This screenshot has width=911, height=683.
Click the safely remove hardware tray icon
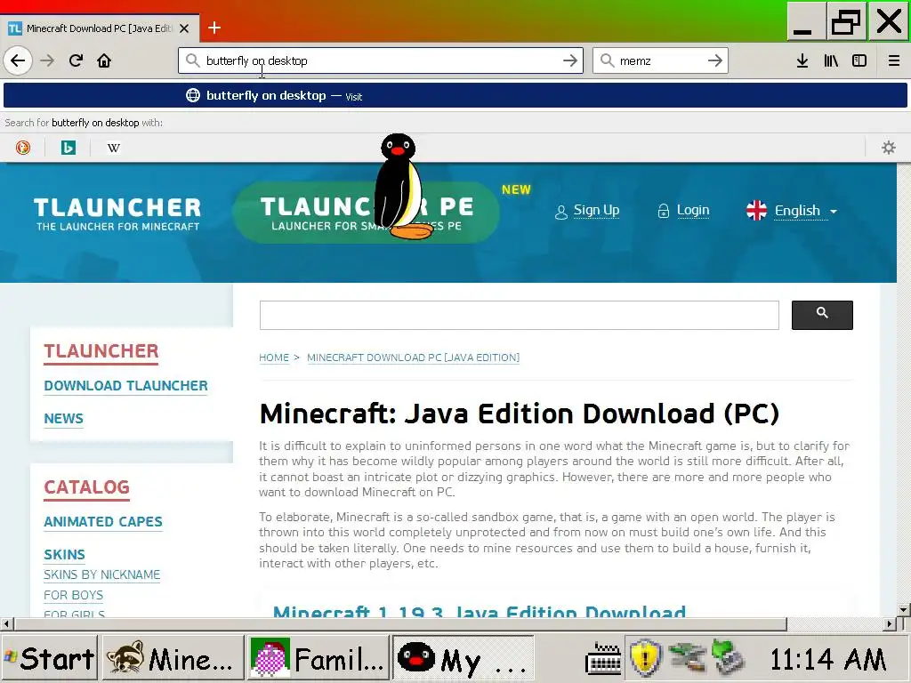click(x=729, y=658)
